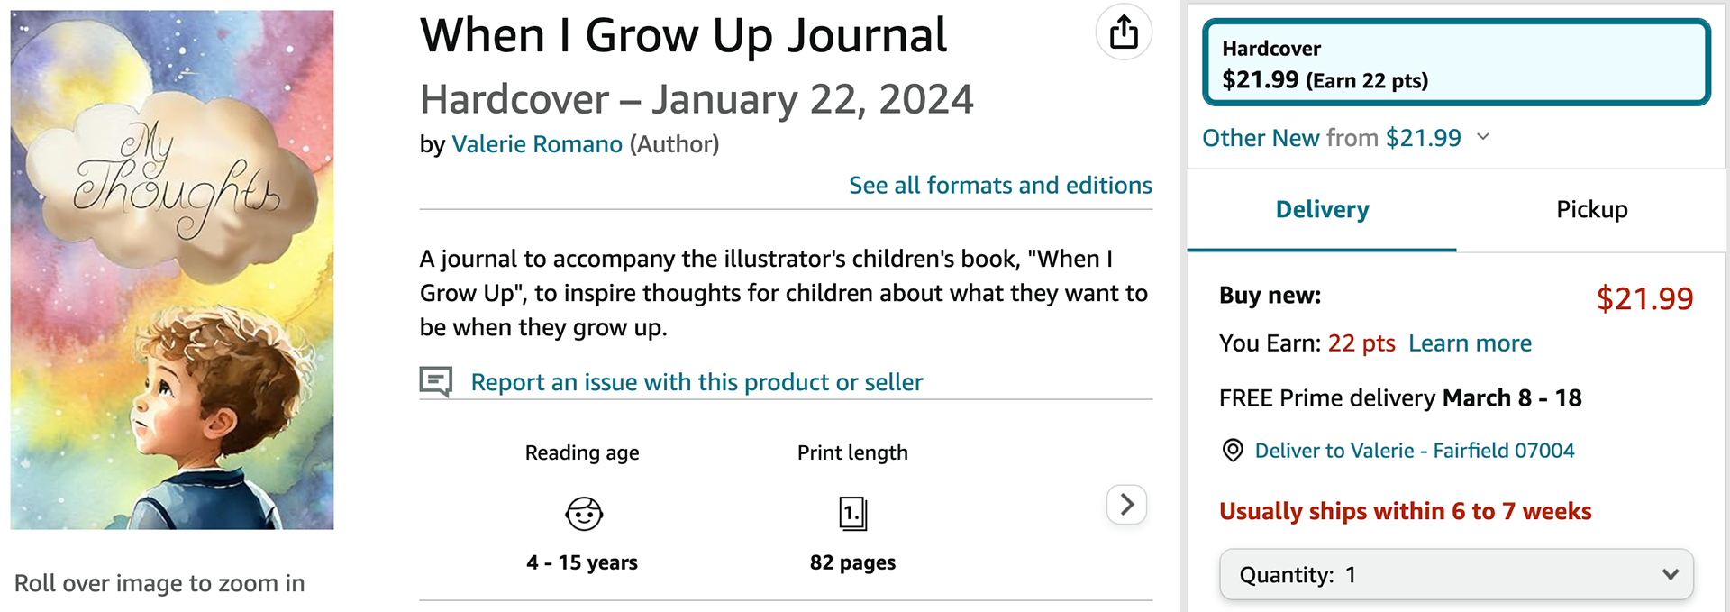Viewport: 1730px width, 612px height.
Task: Click the next arrow in product details carousel
Action: [1126, 505]
